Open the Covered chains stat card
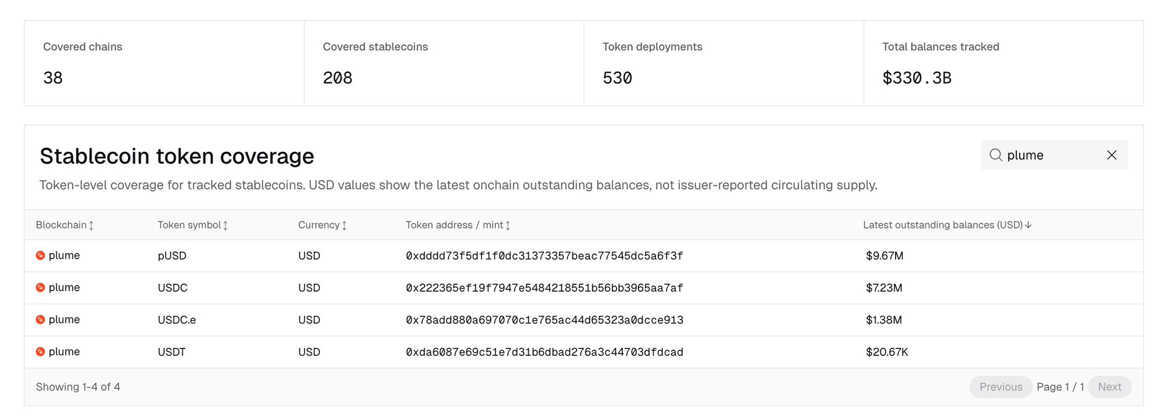Screen dimensions: 1166x419 click(x=164, y=63)
